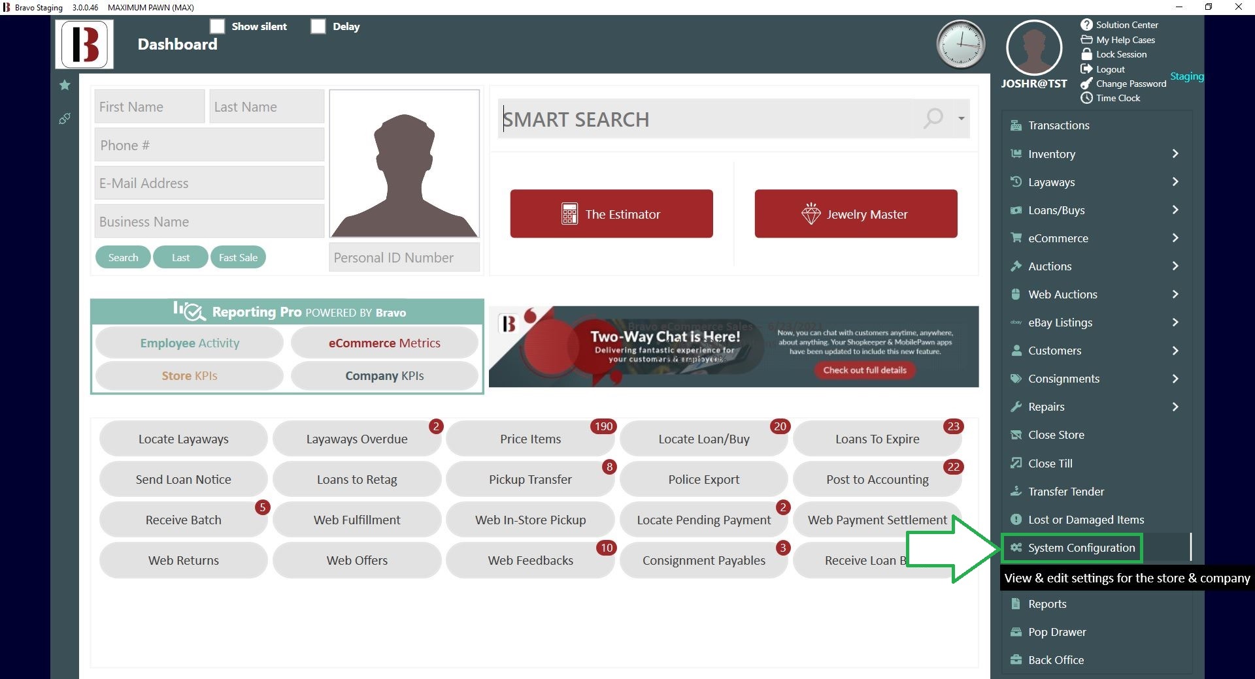Select the Transfer Tender menu item
Viewport: 1255px width, 679px height.
point(1097,492)
